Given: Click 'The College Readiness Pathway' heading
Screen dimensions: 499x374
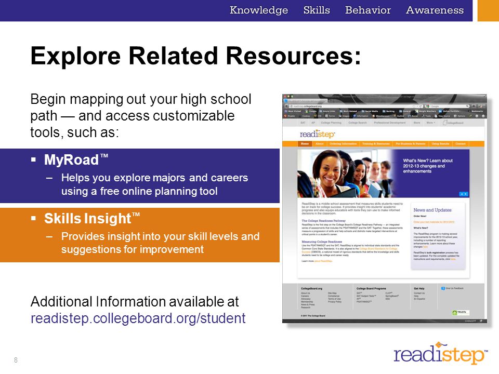Looking at the screenshot, I should point(323,220).
